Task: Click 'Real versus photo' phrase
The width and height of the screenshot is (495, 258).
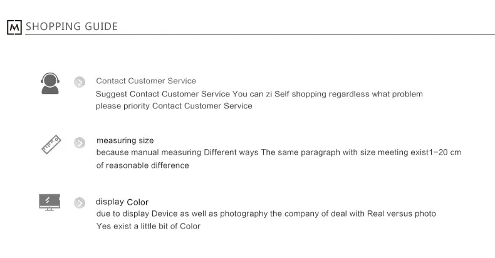Action: tap(401, 214)
